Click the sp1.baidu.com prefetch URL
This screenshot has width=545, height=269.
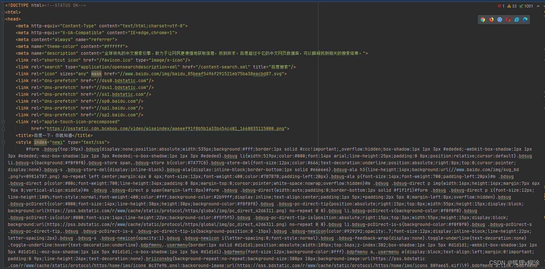(x=119, y=108)
